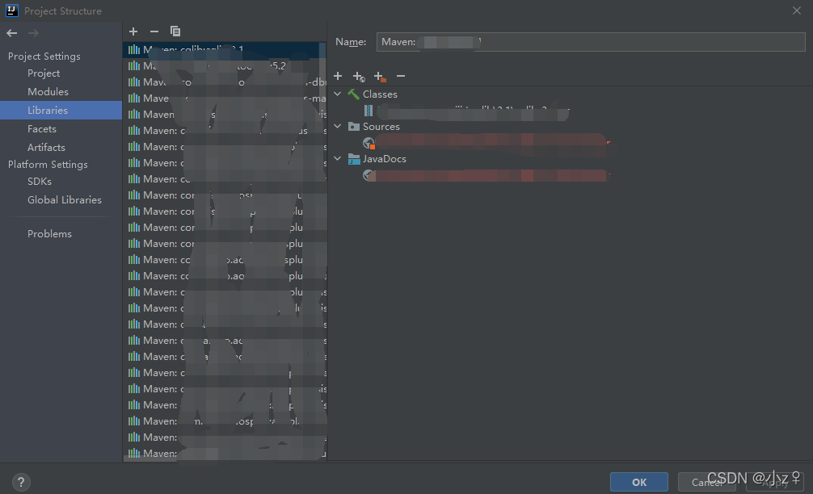Collapse the Sources node
The width and height of the screenshot is (813, 494).
click(338, 127)
